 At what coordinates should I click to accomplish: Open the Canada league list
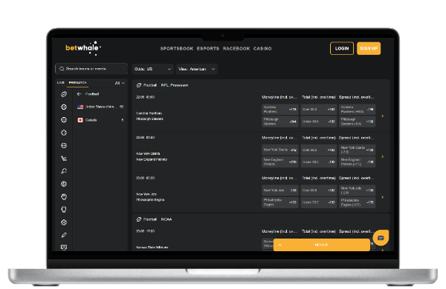click(x=100, y=120)
